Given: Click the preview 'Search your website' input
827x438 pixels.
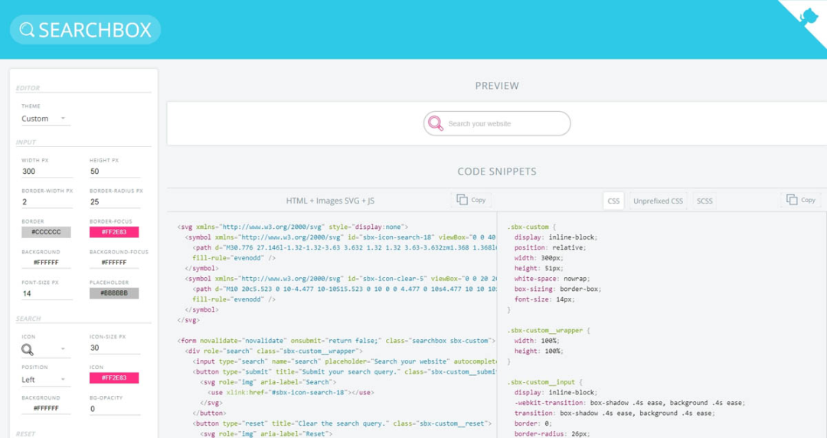Looking at the screenshot, I should click(x=497, y=123).
